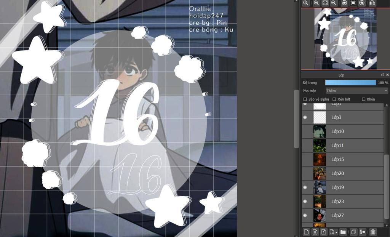This screenshot has width=390, height=237.
Task: Select the Lớp15 layer thumbnail
Action: coord(320,159)
